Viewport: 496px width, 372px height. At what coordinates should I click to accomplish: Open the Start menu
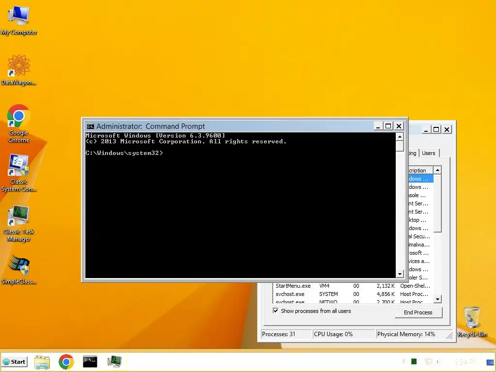click(15, 361)
